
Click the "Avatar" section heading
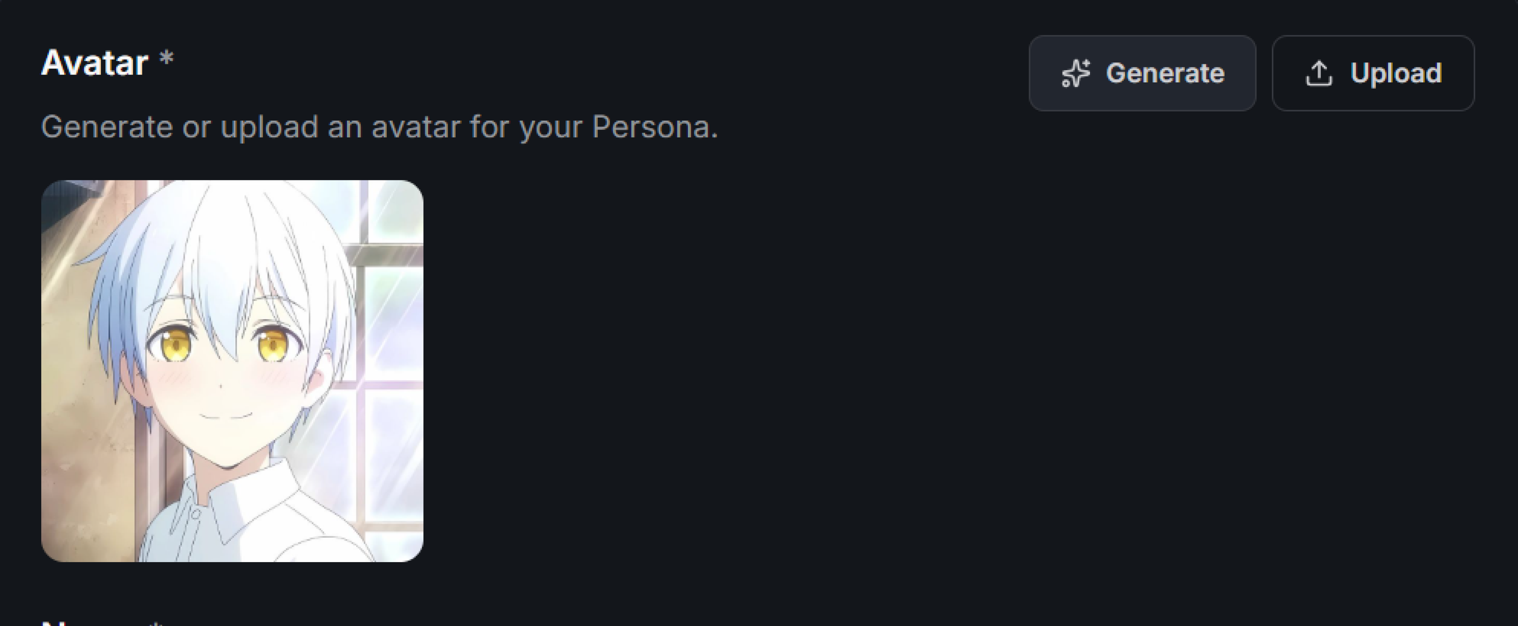click(x=94, y=62)
